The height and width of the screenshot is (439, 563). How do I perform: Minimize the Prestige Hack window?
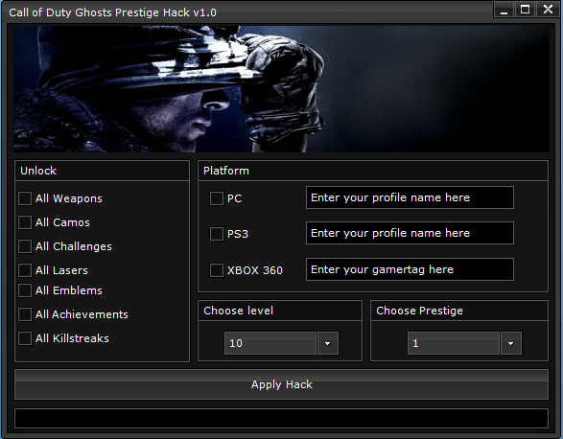click(x=504, y=10)
